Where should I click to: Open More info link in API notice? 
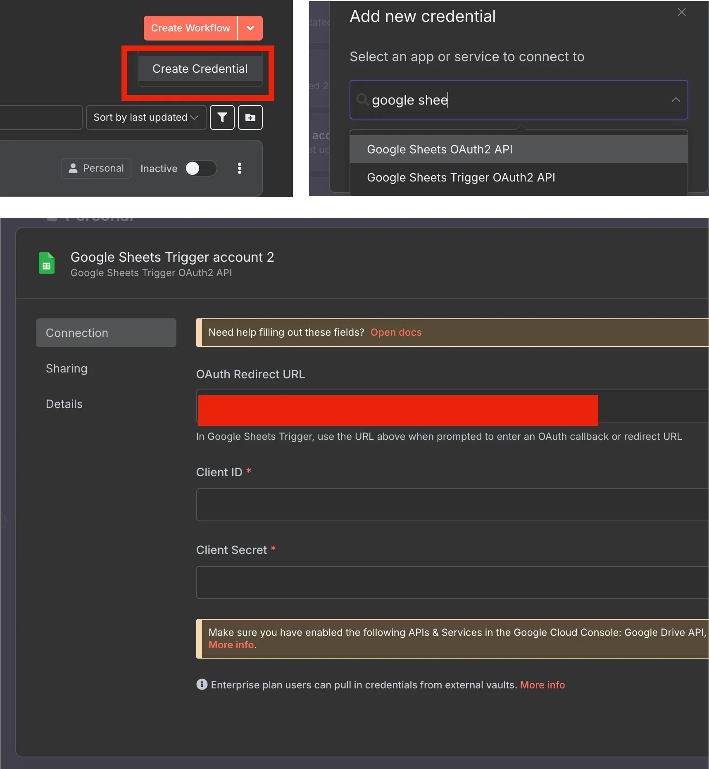[231, 645]
